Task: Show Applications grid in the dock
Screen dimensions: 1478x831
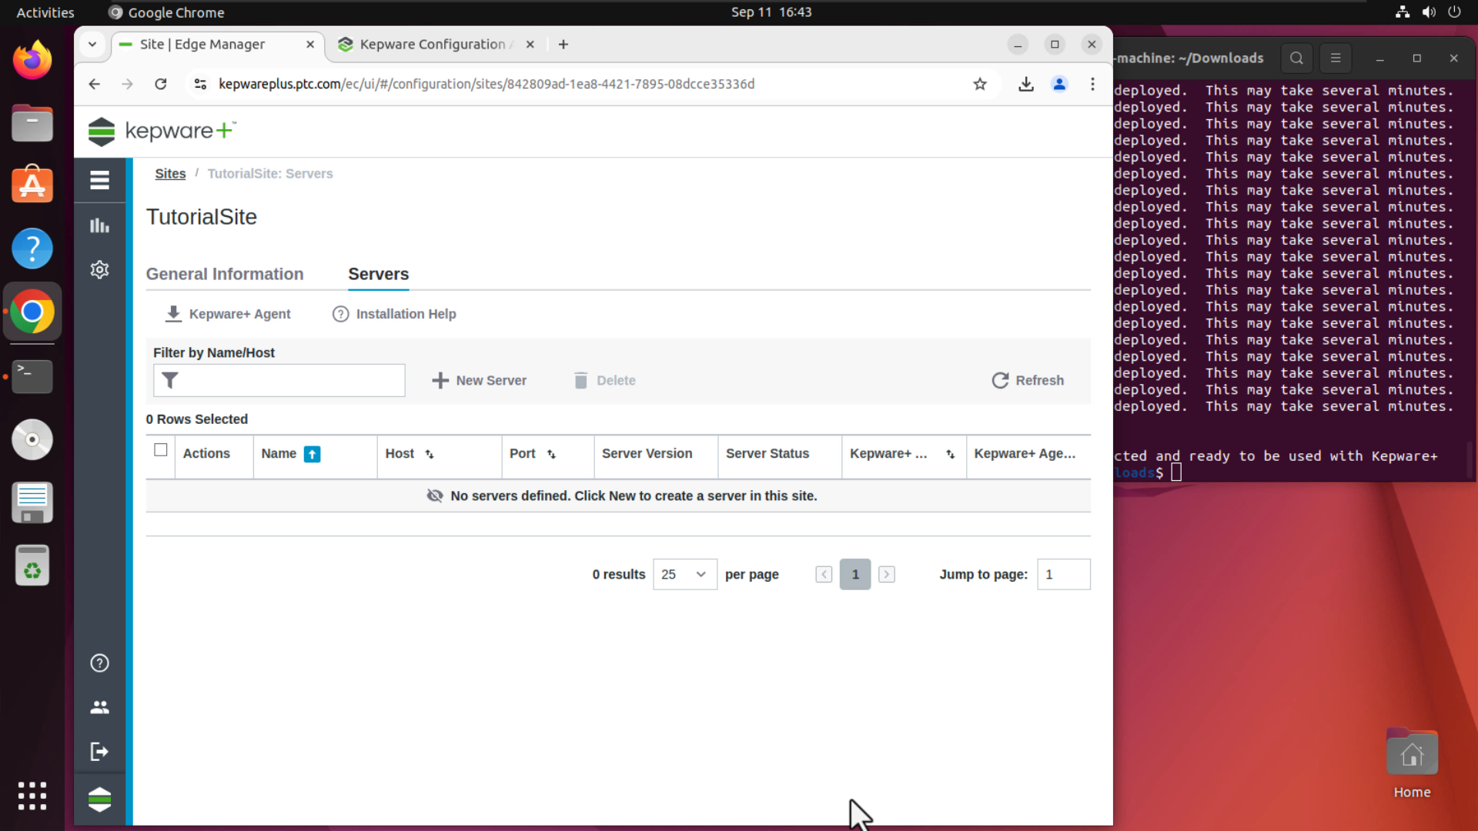Action: (32, 796)
